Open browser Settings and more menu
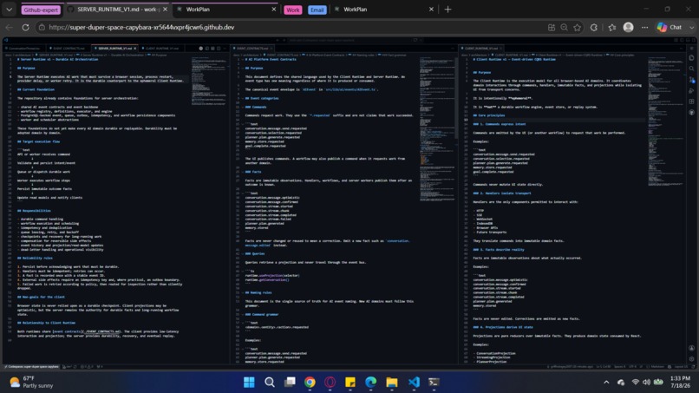The width and height of the screenshot is (699, 393). (644, 27)
